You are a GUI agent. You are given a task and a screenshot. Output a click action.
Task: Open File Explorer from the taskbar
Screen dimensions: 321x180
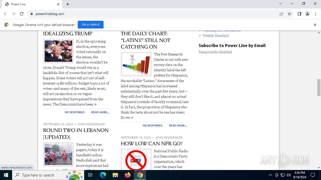coord(115,175)
